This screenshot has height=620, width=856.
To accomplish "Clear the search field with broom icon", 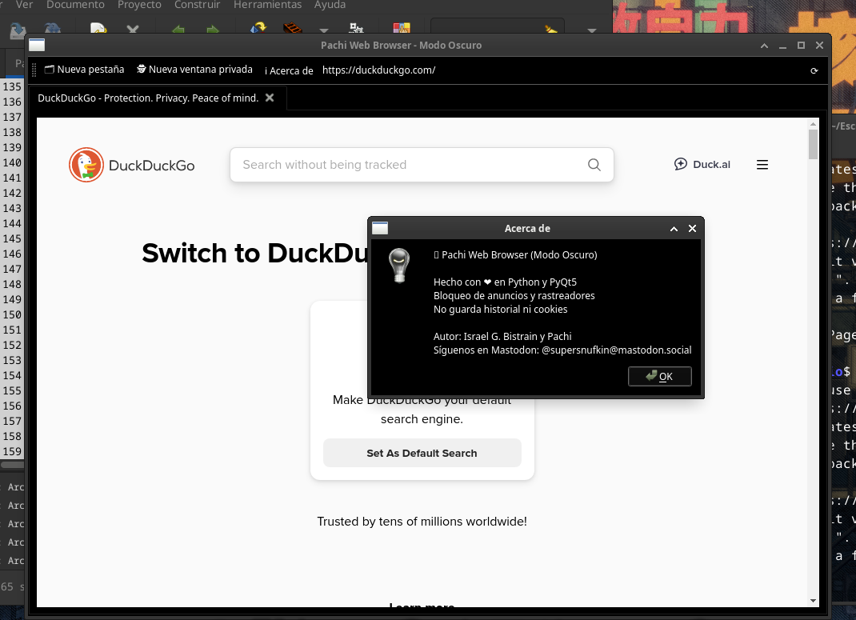I will click(551, 28).
